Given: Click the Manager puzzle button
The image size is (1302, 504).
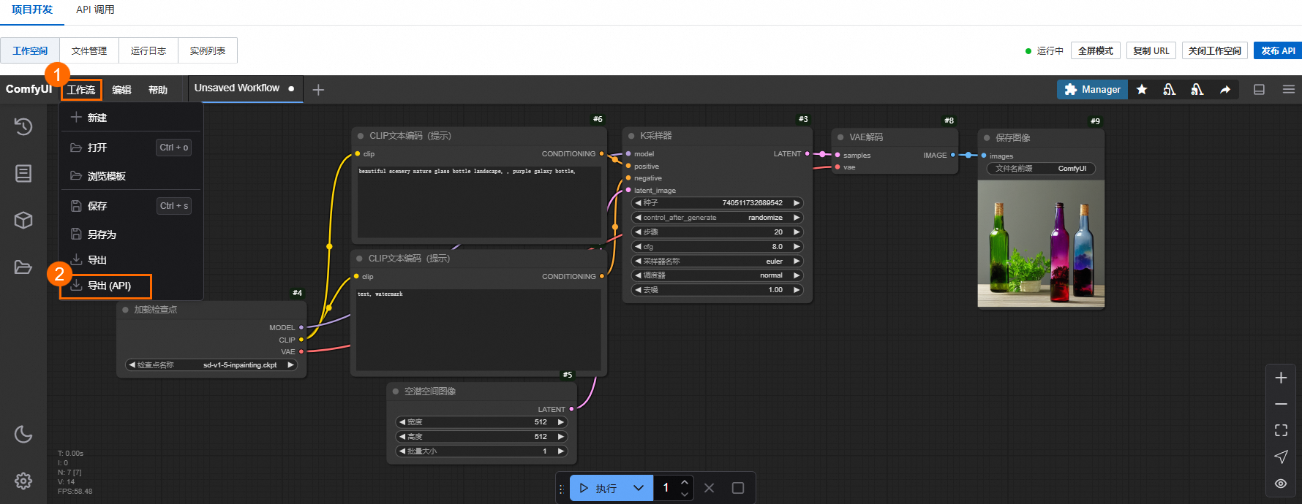Looking at the screenshot, I should point(1092,89).
